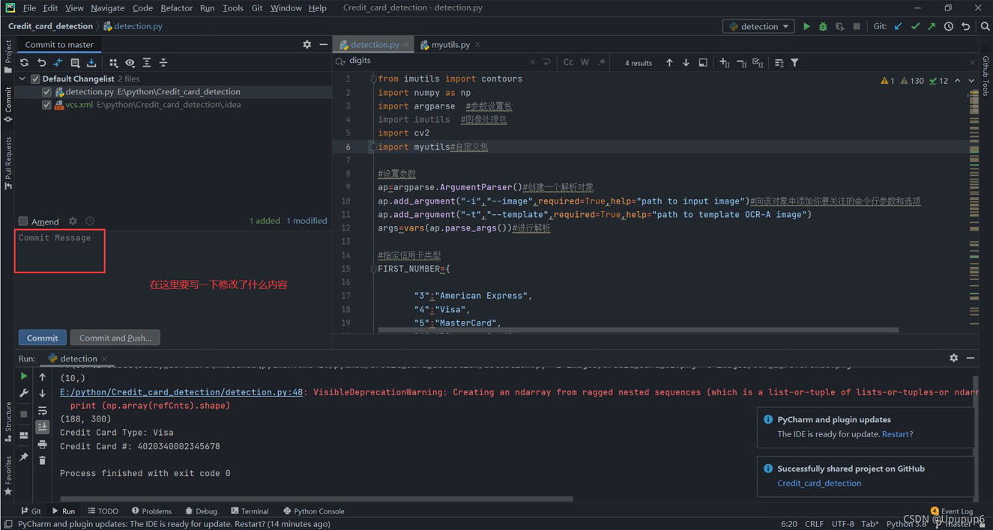
Task: Click the refresh icon in Commit panel
Action: click(x=25, y=63)
